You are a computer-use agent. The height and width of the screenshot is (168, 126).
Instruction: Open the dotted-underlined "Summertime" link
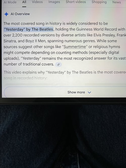click(75, 47)
